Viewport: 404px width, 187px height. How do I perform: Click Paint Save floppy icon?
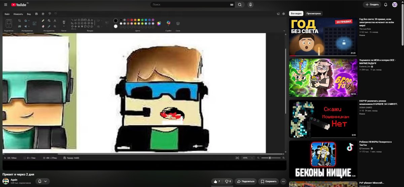coord(36,13)
